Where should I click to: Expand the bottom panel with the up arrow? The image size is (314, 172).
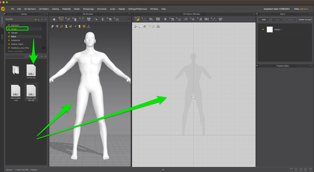point(163,170)
